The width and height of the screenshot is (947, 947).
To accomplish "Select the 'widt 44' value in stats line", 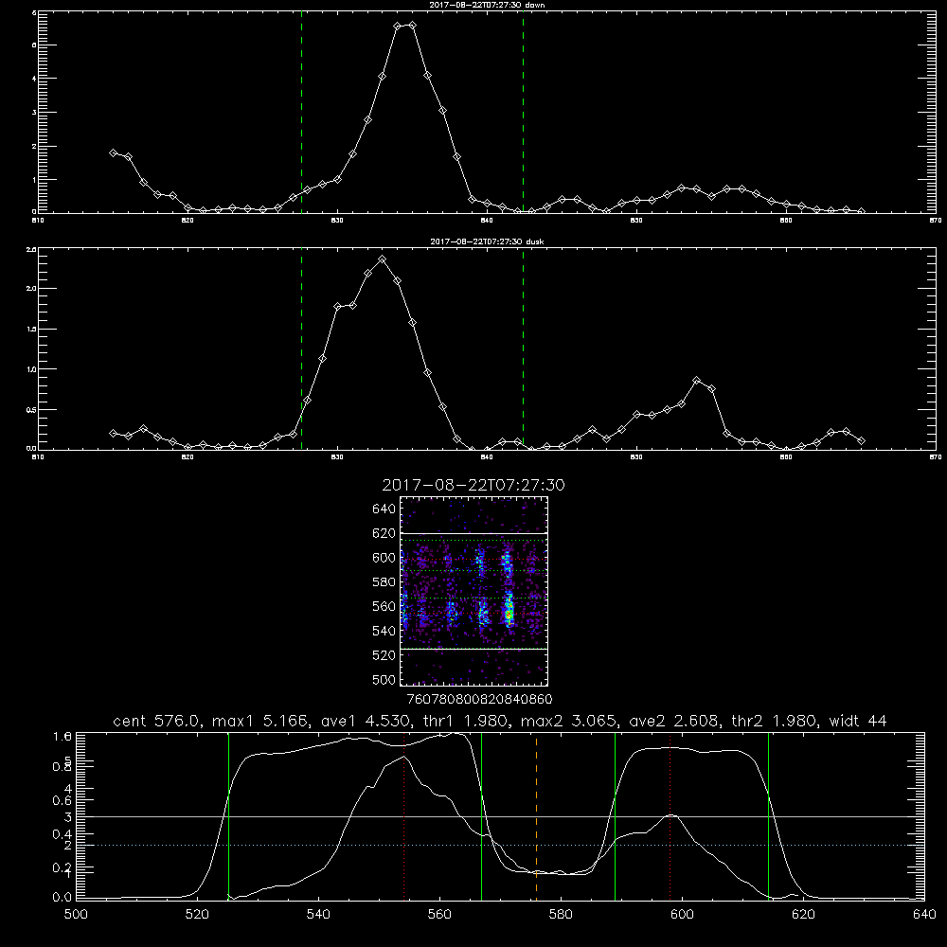I will pos(858,721).
